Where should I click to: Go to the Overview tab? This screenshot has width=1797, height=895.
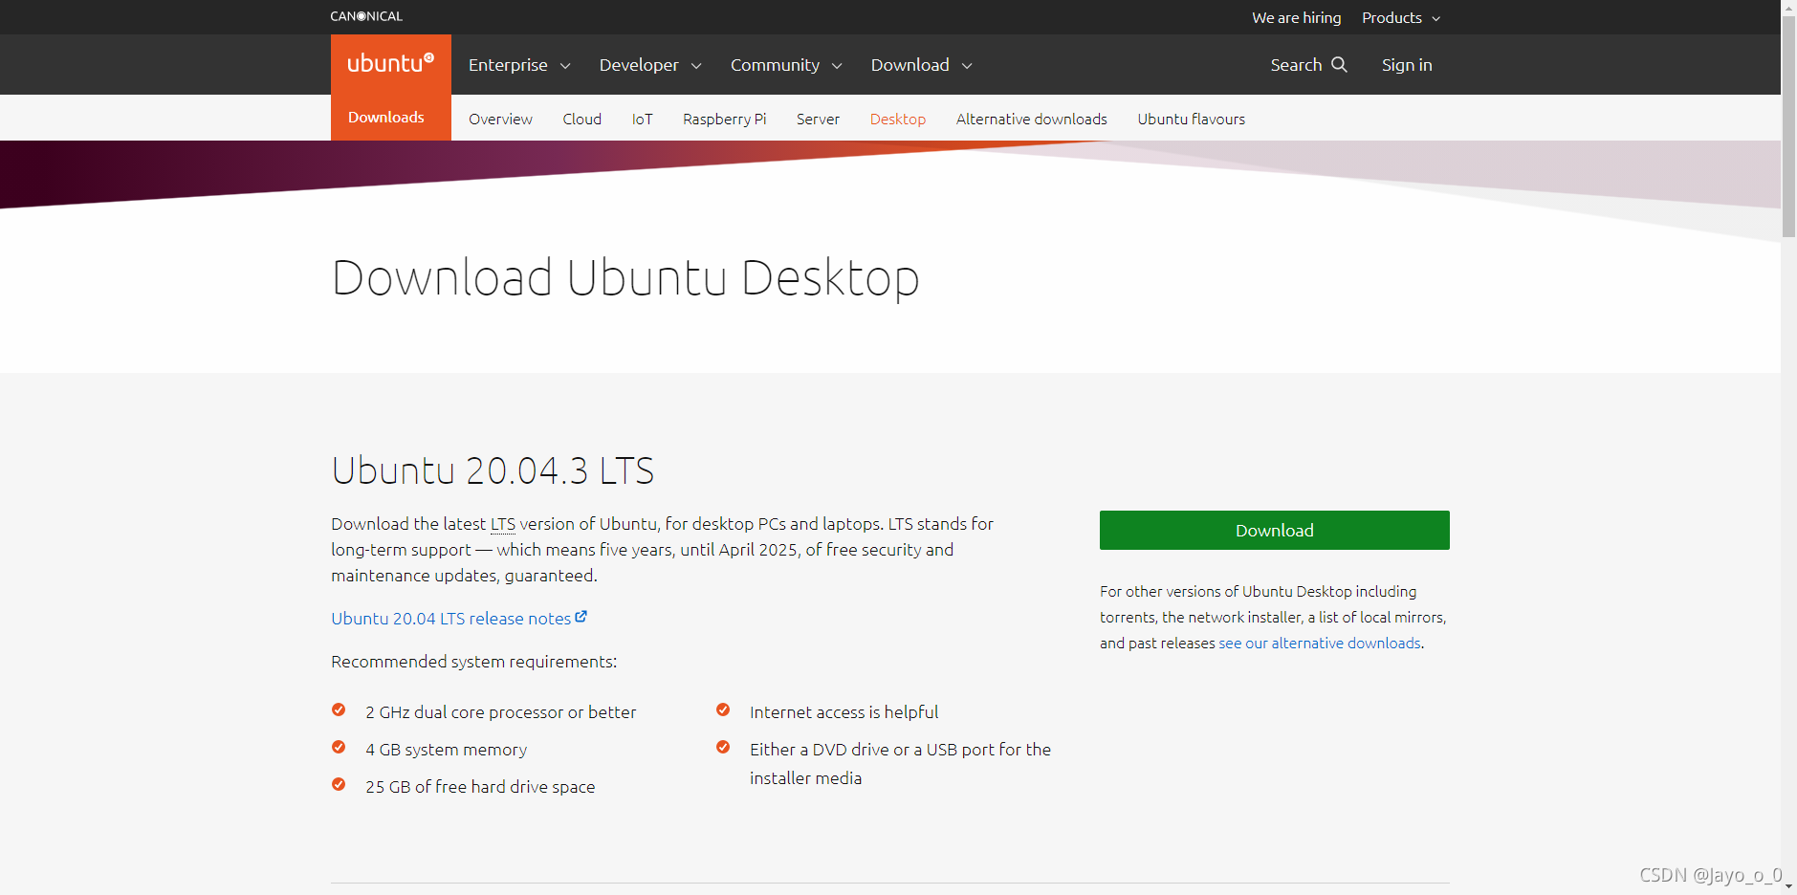click(500, 119)
